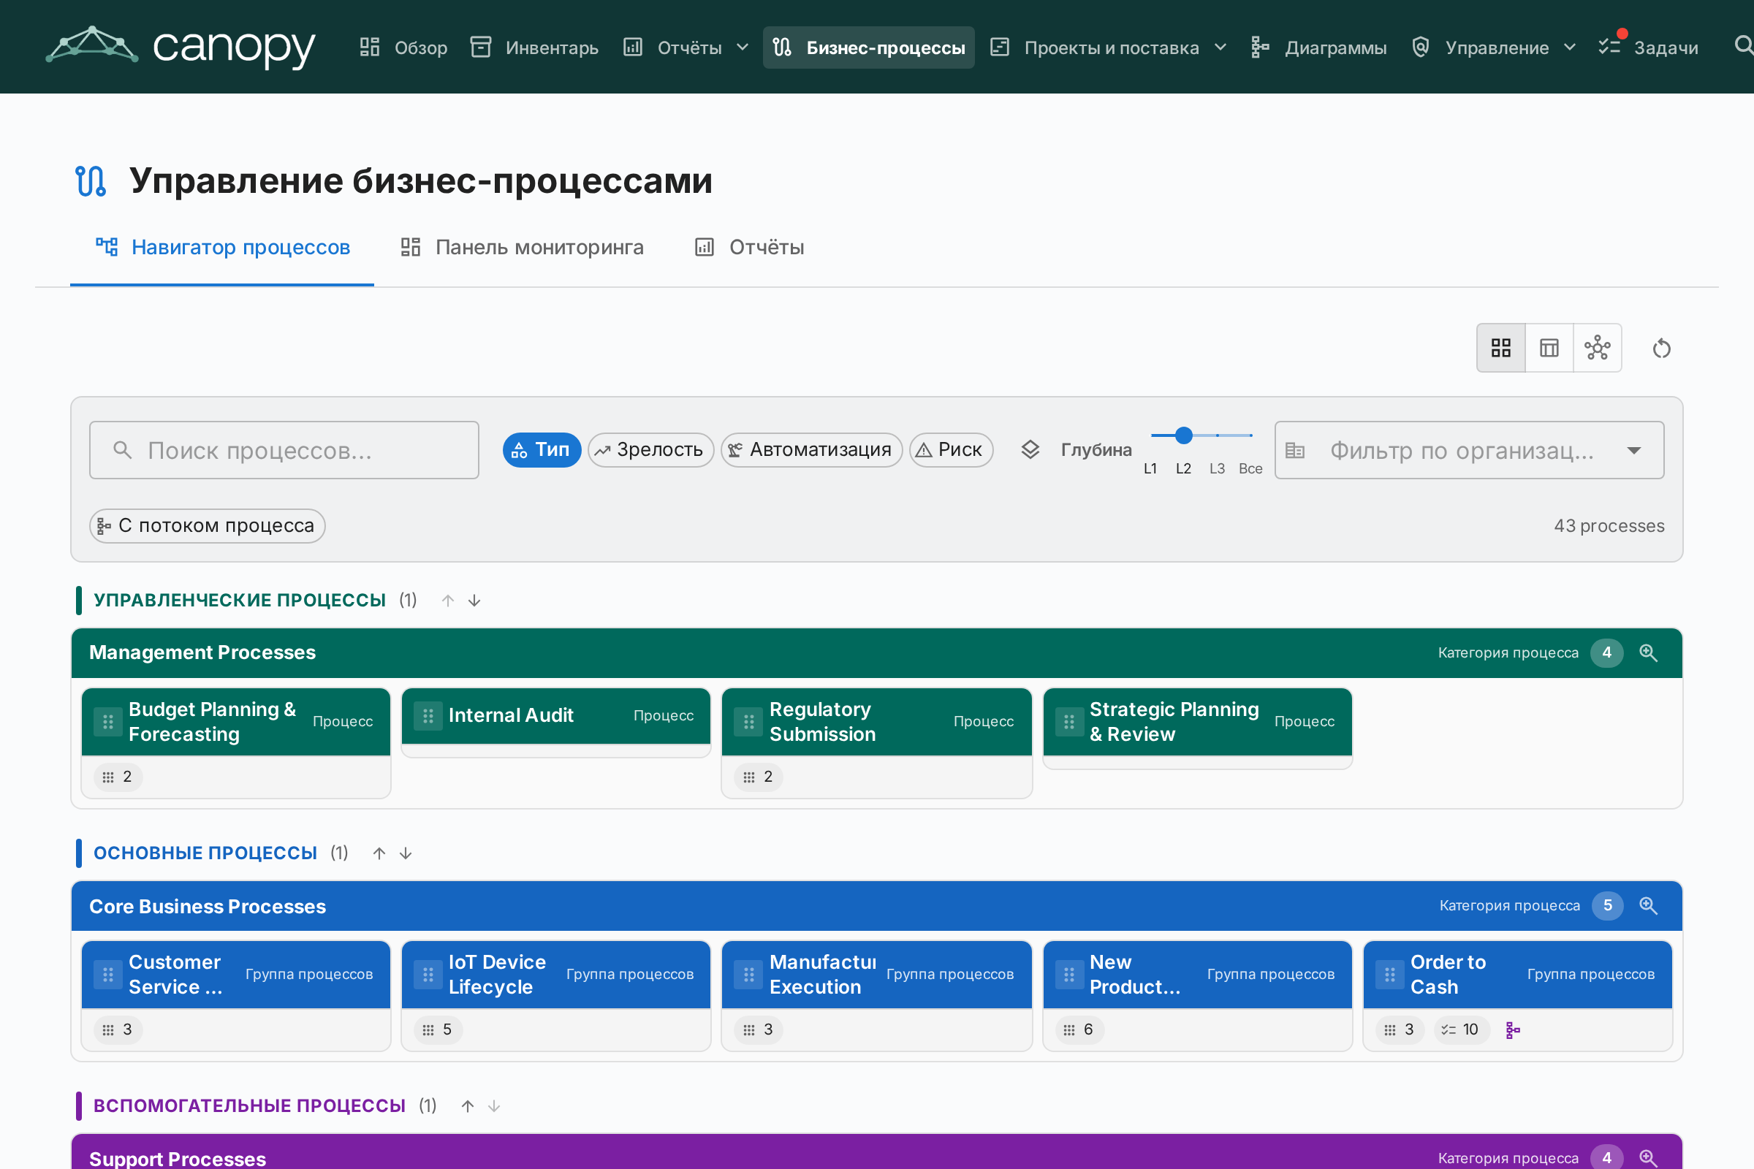1754x1169 pixels.
Task: Click 'Процесс' label on Regulatory Submission card
Action: (984, 721)
